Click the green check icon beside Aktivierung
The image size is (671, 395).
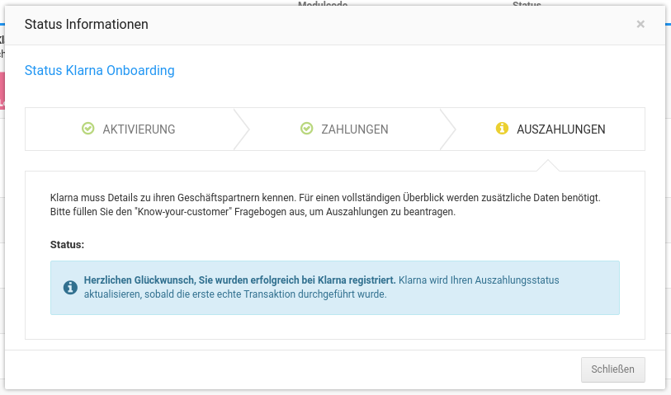pyautogui.click(x=88, y=129)
